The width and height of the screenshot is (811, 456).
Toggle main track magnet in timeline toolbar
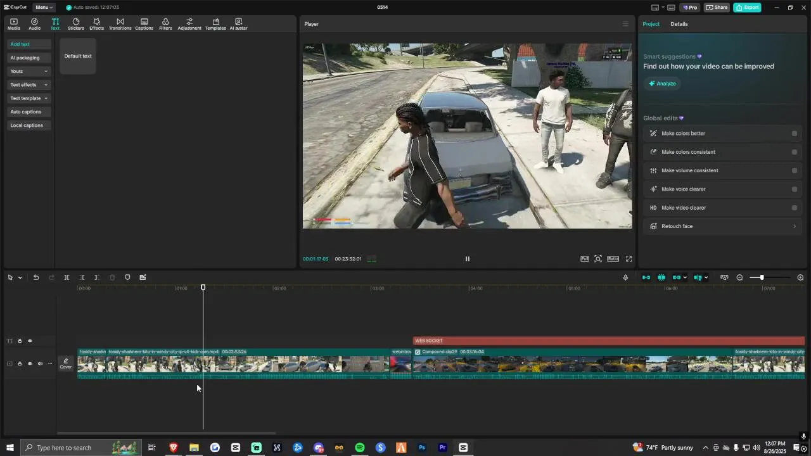646,277
